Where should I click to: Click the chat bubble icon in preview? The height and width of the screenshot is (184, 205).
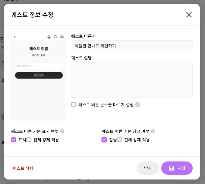pos(55,37)
